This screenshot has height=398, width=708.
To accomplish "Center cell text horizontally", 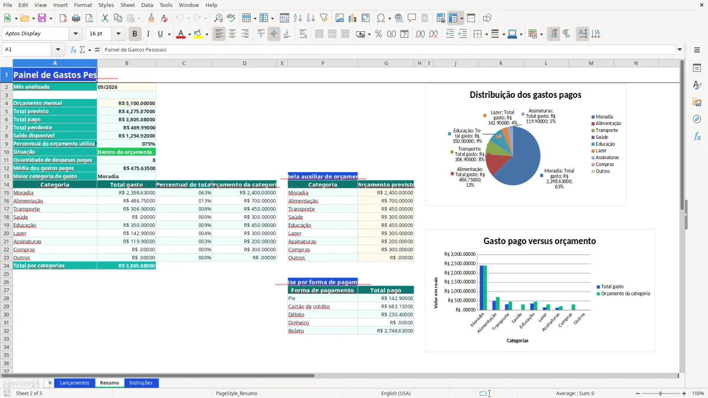I will (232, 34).
